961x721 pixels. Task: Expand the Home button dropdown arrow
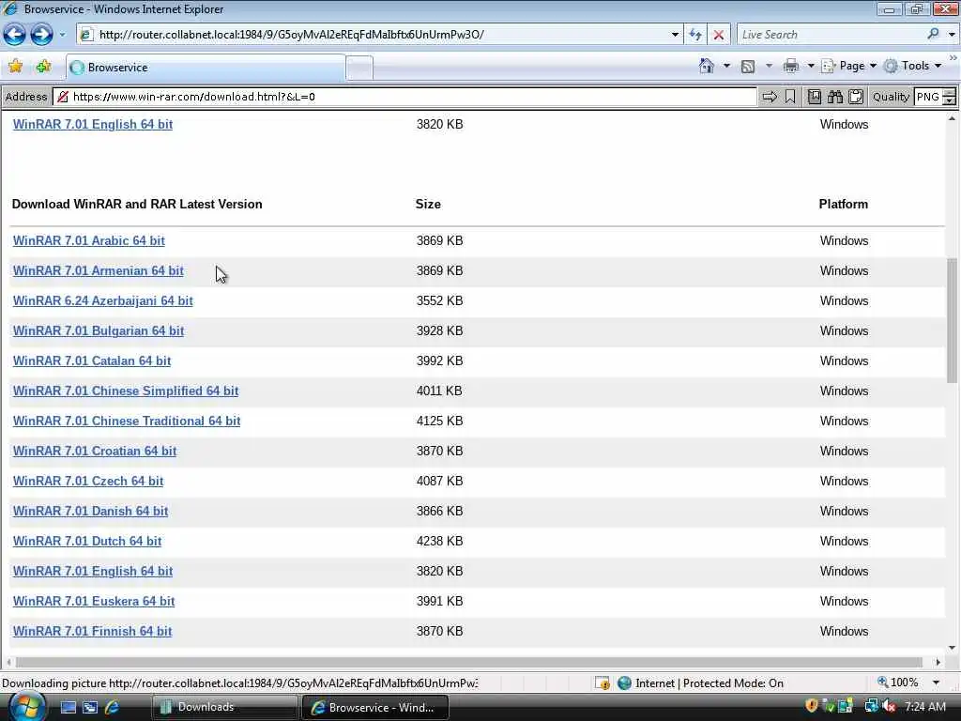(x=726, y=66)
